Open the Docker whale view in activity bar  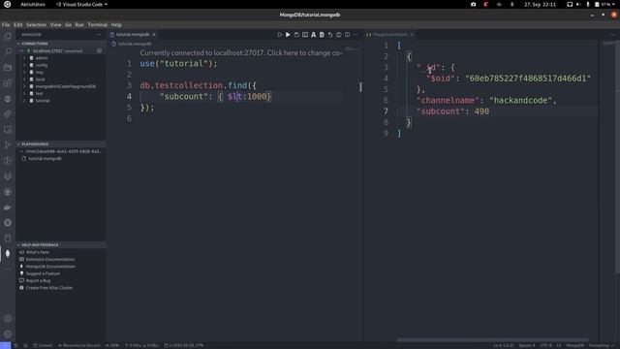[8, 207]
